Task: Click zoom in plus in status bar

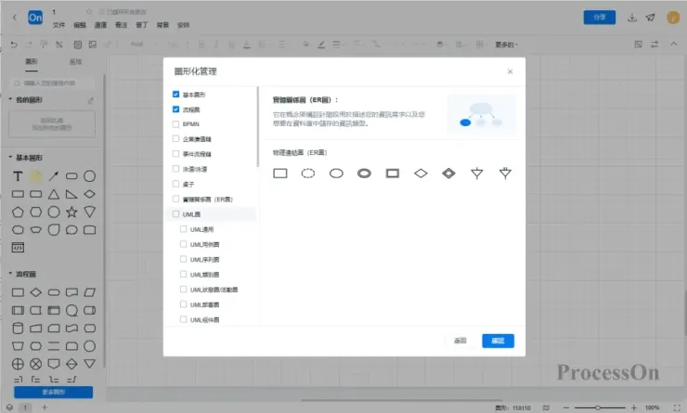Action: tap(634, 407)
